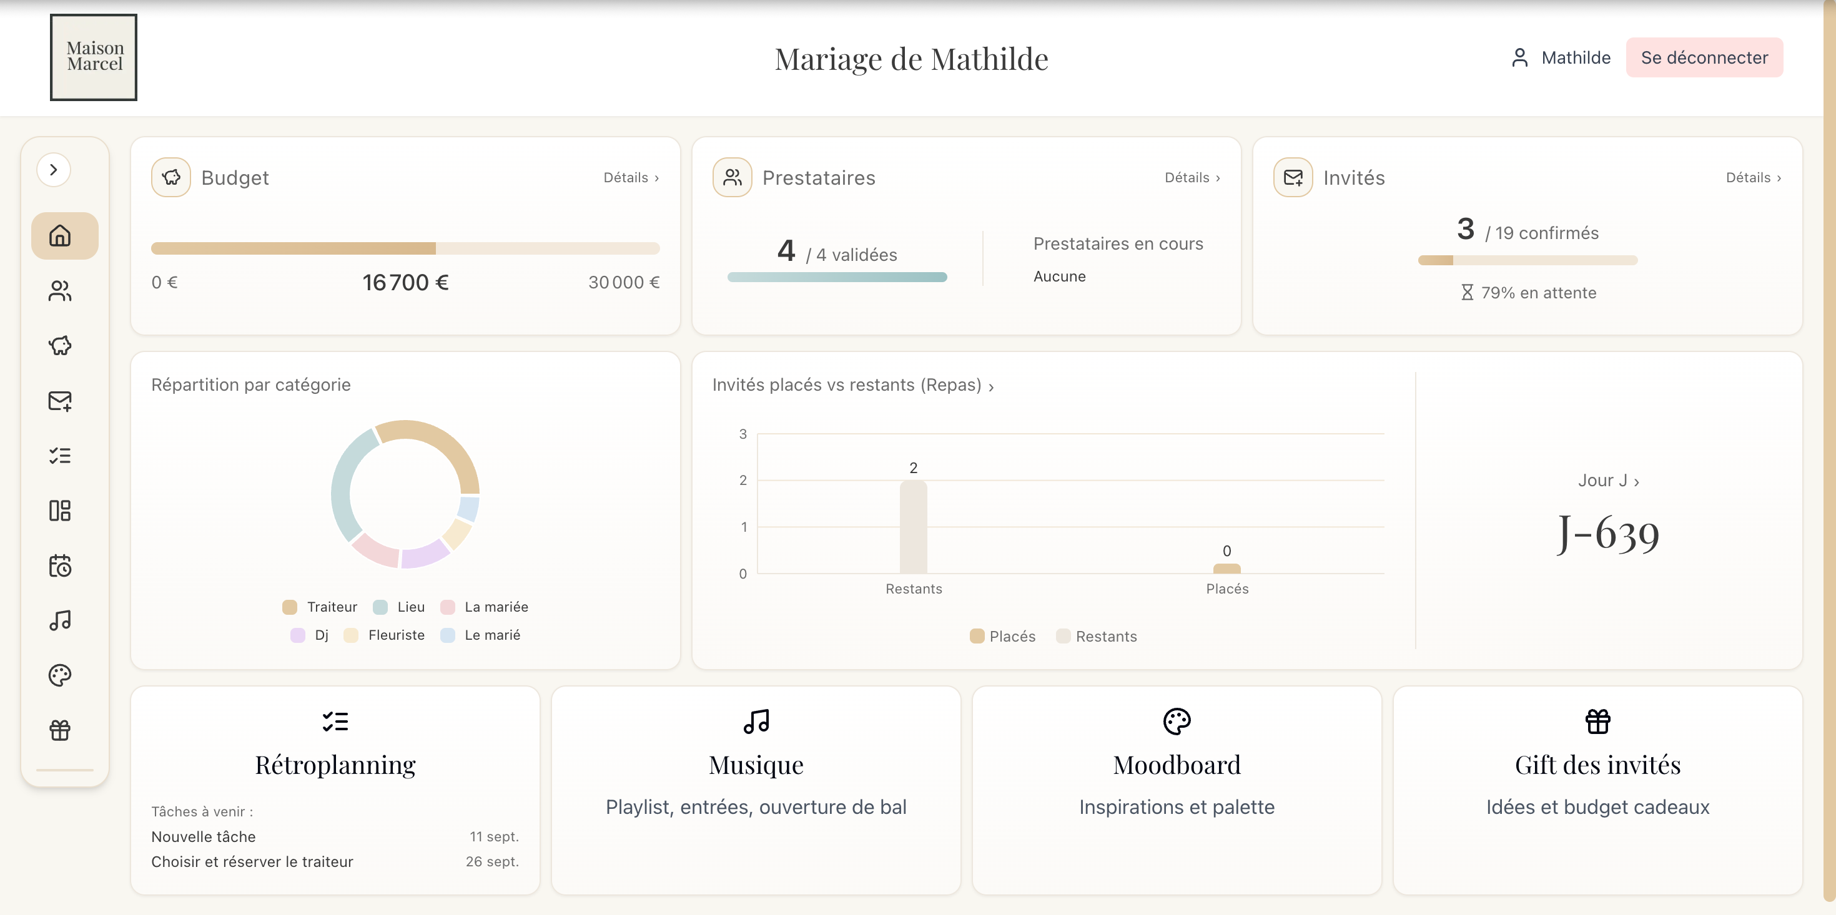Open the envelope invitations sidebar icon
1836x915 pixels.
point(61,401)
